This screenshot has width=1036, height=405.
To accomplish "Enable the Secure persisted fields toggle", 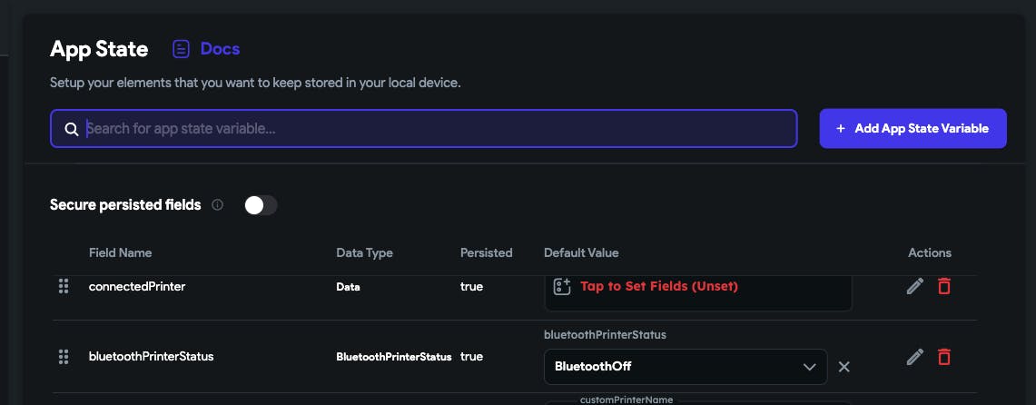I will click(261, 205).
